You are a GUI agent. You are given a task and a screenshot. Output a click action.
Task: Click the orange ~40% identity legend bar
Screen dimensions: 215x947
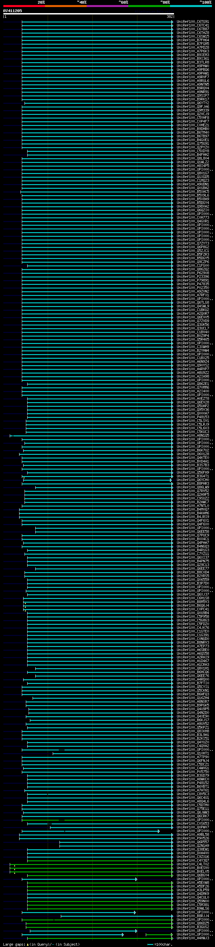(66, 6)
